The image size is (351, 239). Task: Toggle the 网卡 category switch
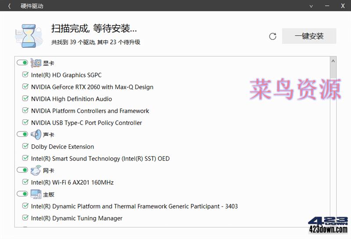[x=22, y=170]
